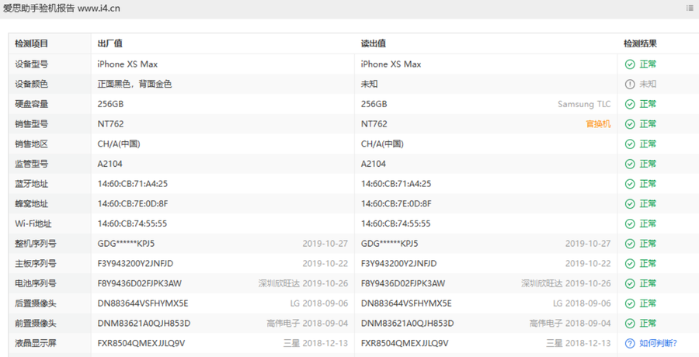Click the read value 256GB

pyautogui.click(x=374, y=104)
